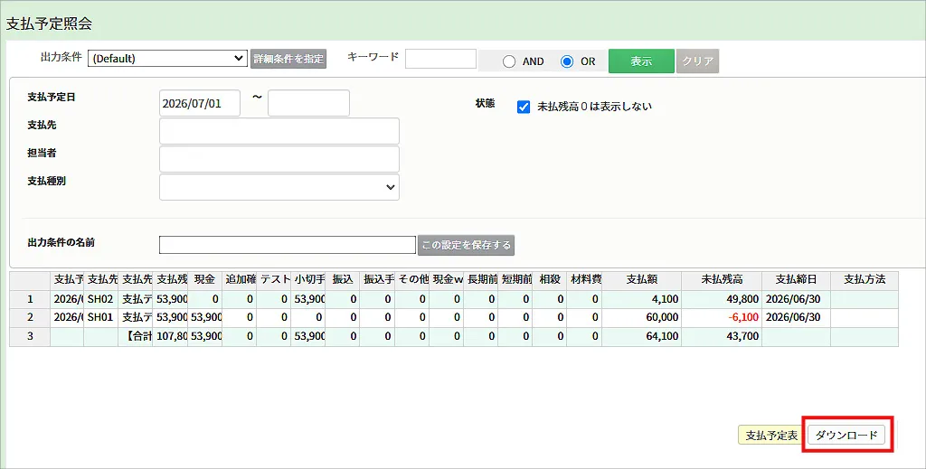Select the OR radio button
This screenshot has height=469, width=926.
coord(567,61)
